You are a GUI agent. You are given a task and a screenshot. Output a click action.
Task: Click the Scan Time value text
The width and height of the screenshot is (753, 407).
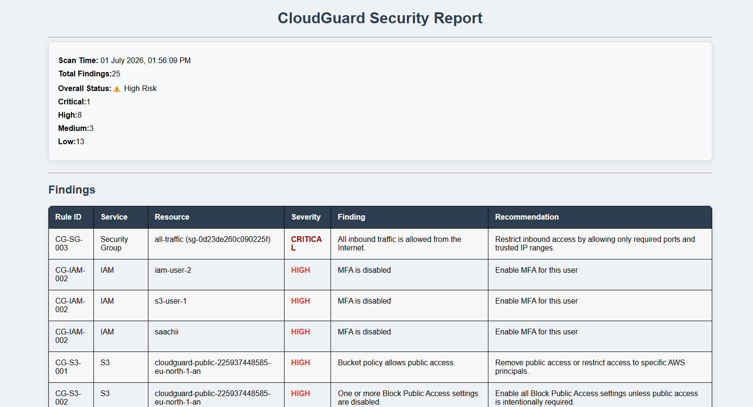pos(146,60)
